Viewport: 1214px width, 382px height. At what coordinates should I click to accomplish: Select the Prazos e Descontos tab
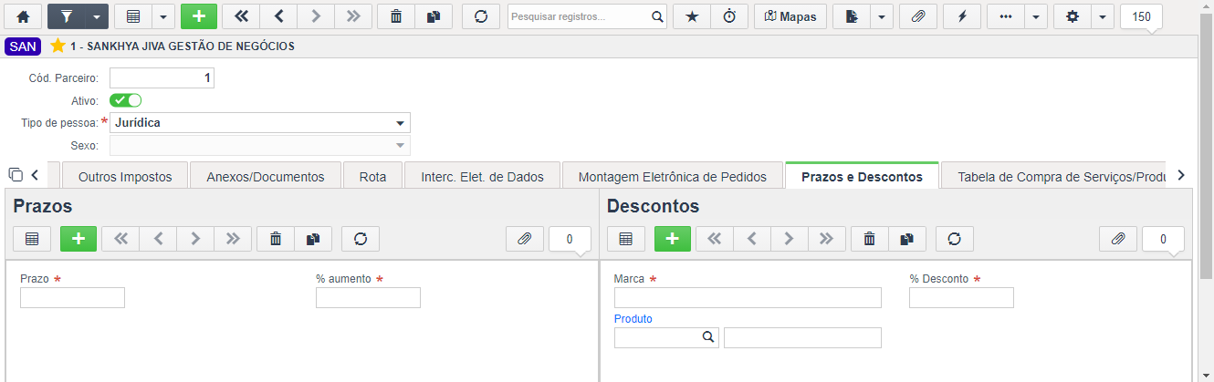(862, 176)
